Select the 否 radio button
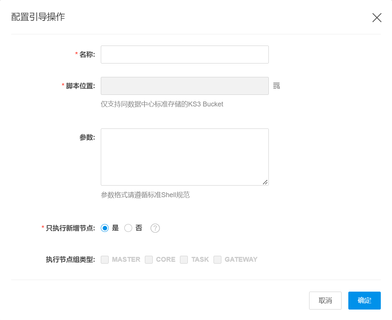This screenshot has width=392, height=320. (128, 228)
